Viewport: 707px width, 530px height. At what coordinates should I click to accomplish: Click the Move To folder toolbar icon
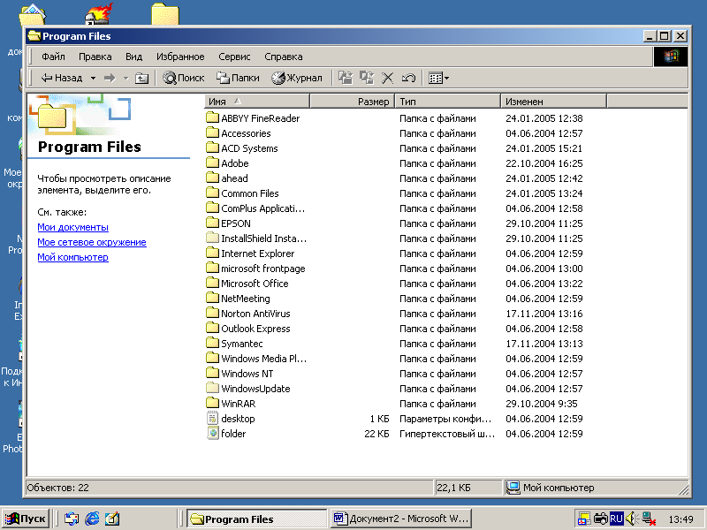pos(346,78)
